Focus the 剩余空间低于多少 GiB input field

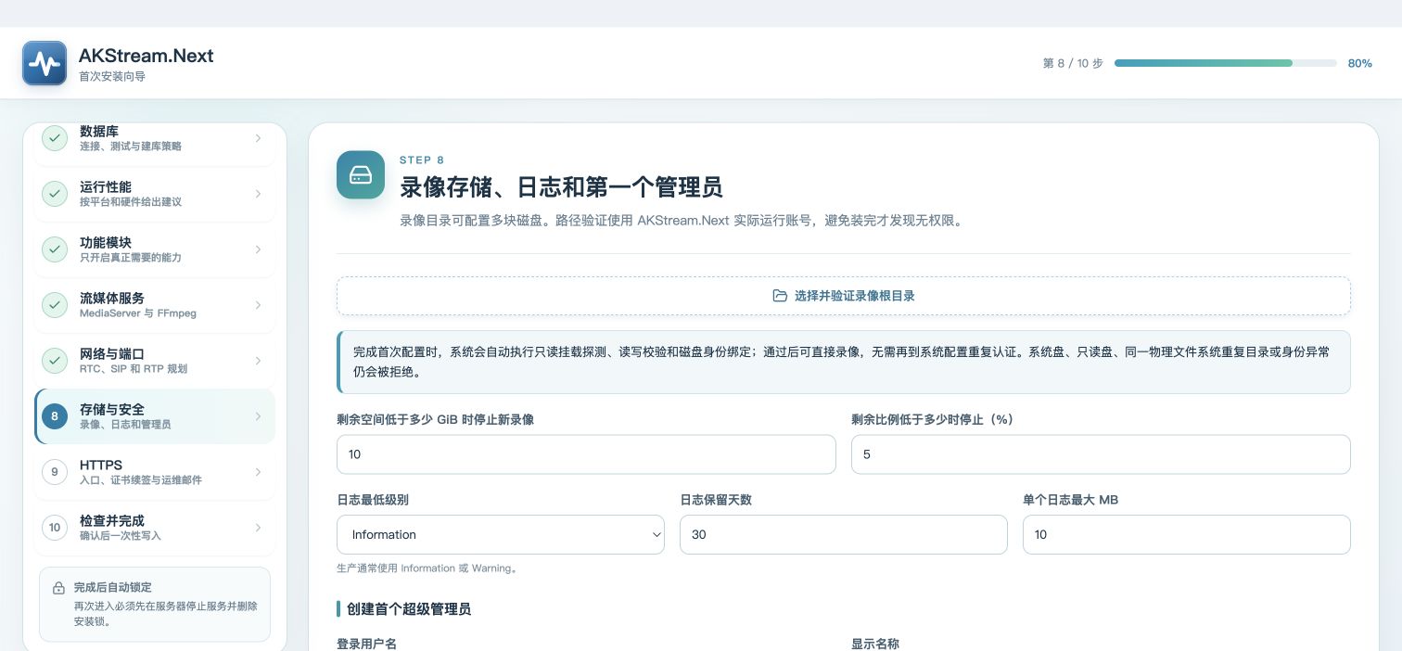point(586,454)
